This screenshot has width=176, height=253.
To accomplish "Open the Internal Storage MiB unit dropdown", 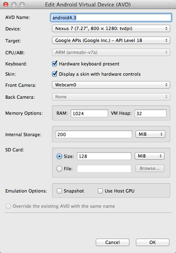I will 150,134.
